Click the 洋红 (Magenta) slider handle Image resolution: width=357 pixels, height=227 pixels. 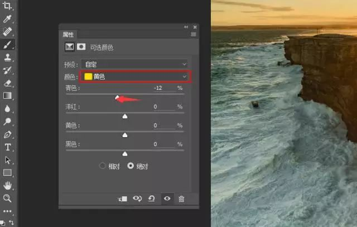coord(125,116)
